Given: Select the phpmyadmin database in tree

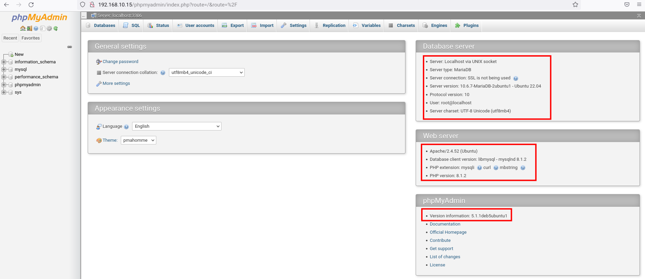Looking at the screenshot, I should 28,85.
